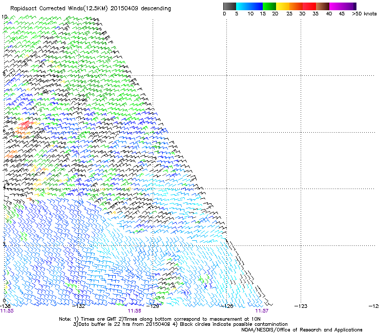Select the purple '11:56' time label
The height and width of the screenshot is (333, 379).
pos(134,311)
